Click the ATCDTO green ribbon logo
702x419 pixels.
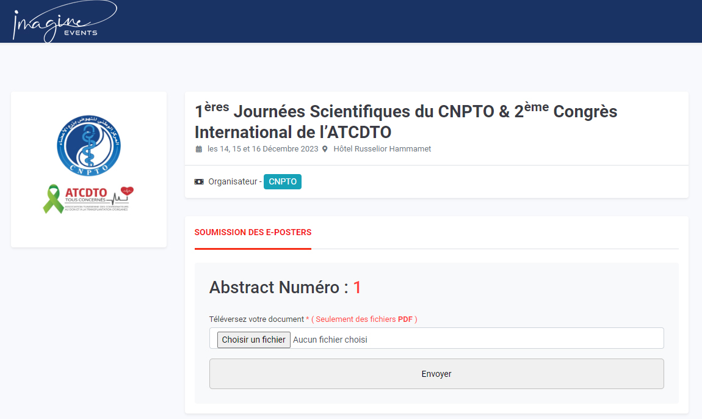tap(88, 199)
